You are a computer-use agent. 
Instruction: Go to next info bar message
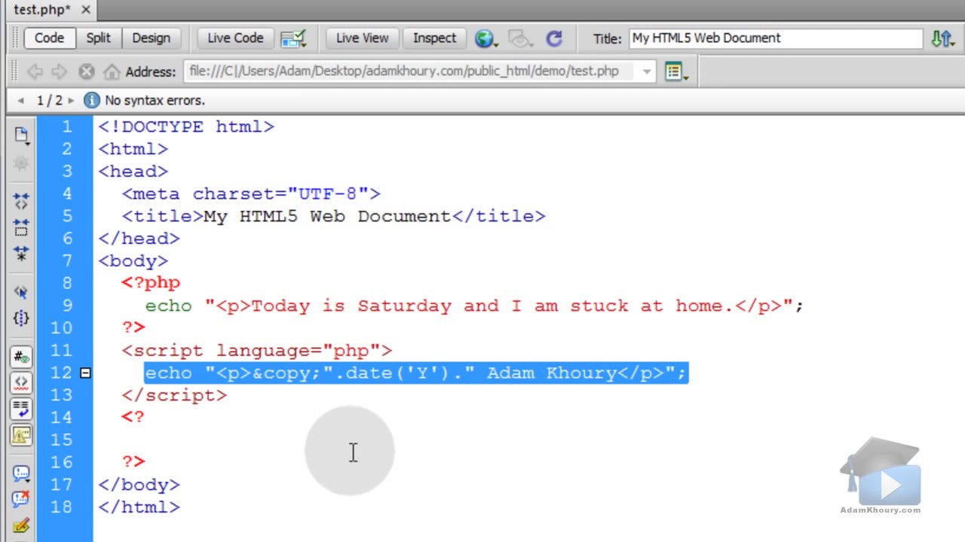coord(72,100)
